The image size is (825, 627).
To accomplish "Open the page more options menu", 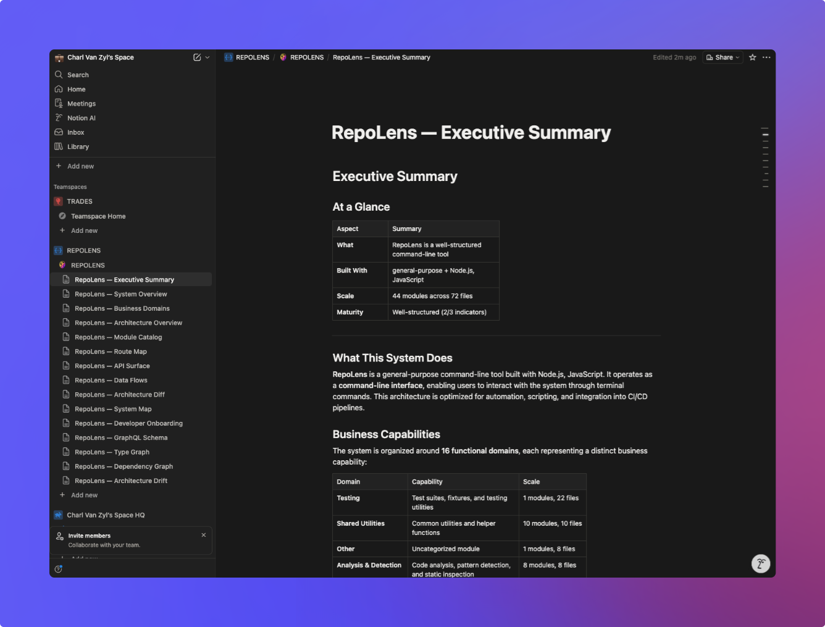I will click(766, 57).
